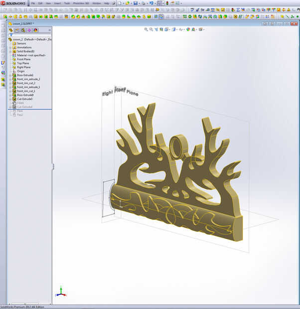The image size is (300, 309).
Task: Click the Save icon in the top toolbar
Action: coord(136,3)
